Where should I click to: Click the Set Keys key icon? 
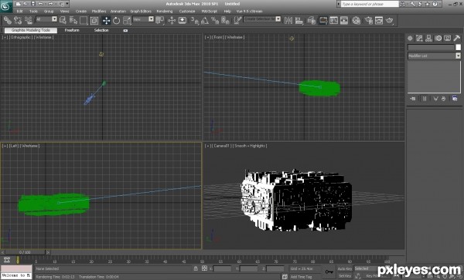pos(329,272)
